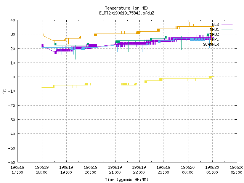Click the °C y-axis unit label
The width and height of the screenshot is (244, 183).
click(x=5, y=91)
